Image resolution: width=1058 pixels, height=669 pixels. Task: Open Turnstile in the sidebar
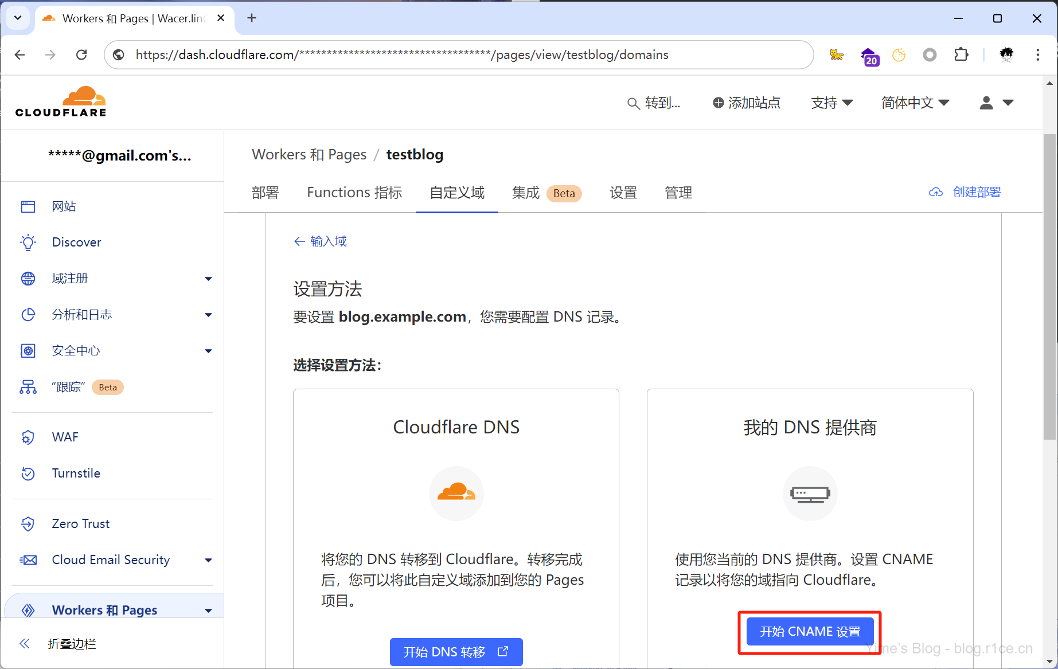(76, 474)
